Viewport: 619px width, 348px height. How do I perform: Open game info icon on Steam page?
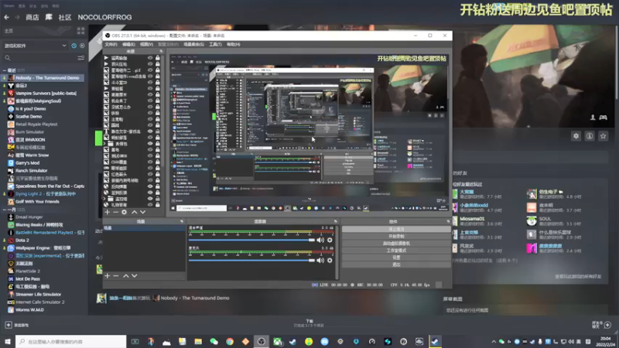click(590, 136)
